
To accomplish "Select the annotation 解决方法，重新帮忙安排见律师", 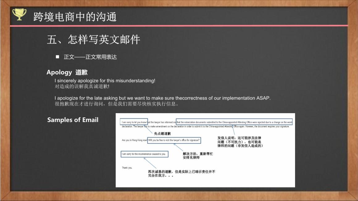I will click(x=198, y=155).
